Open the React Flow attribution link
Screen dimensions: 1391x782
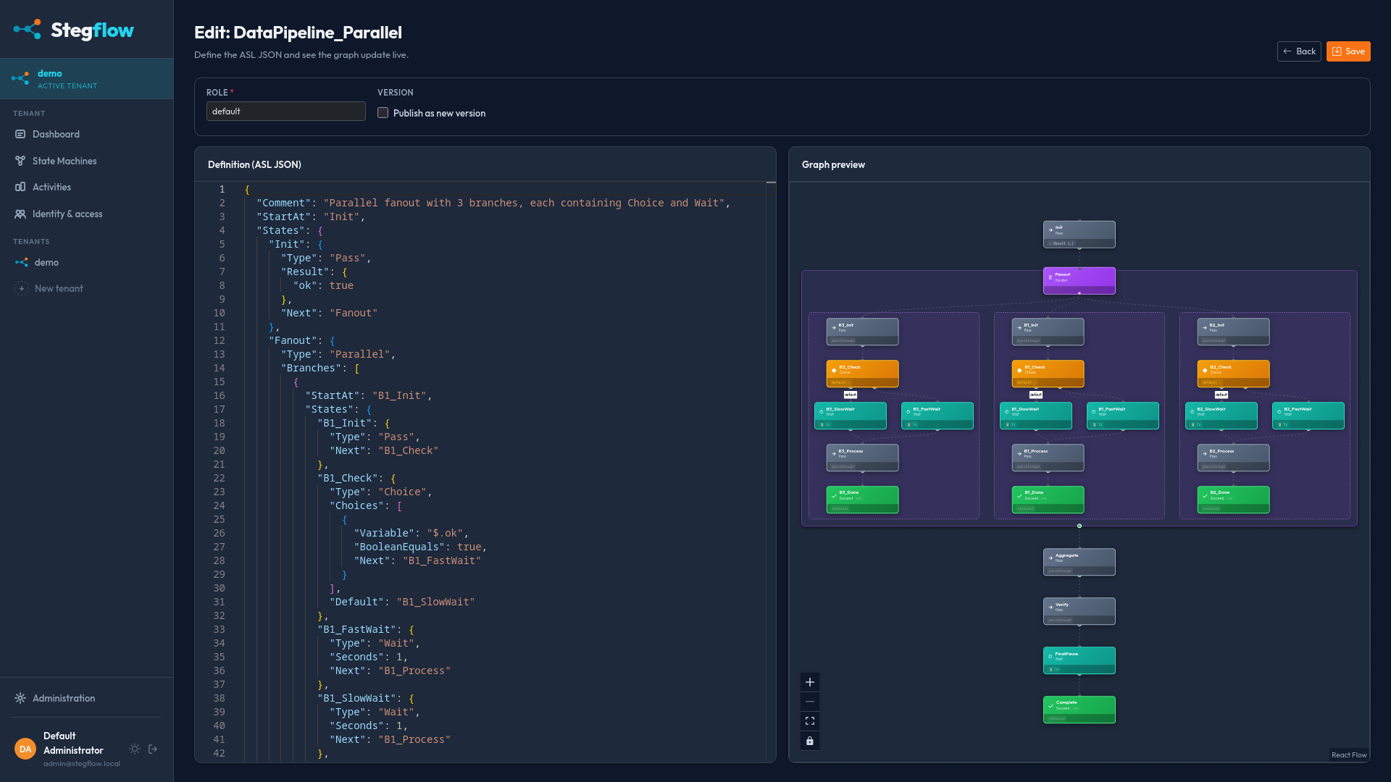1349,754
